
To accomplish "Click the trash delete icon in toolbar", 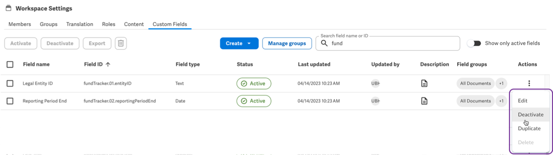I will (x=121, y=43).
